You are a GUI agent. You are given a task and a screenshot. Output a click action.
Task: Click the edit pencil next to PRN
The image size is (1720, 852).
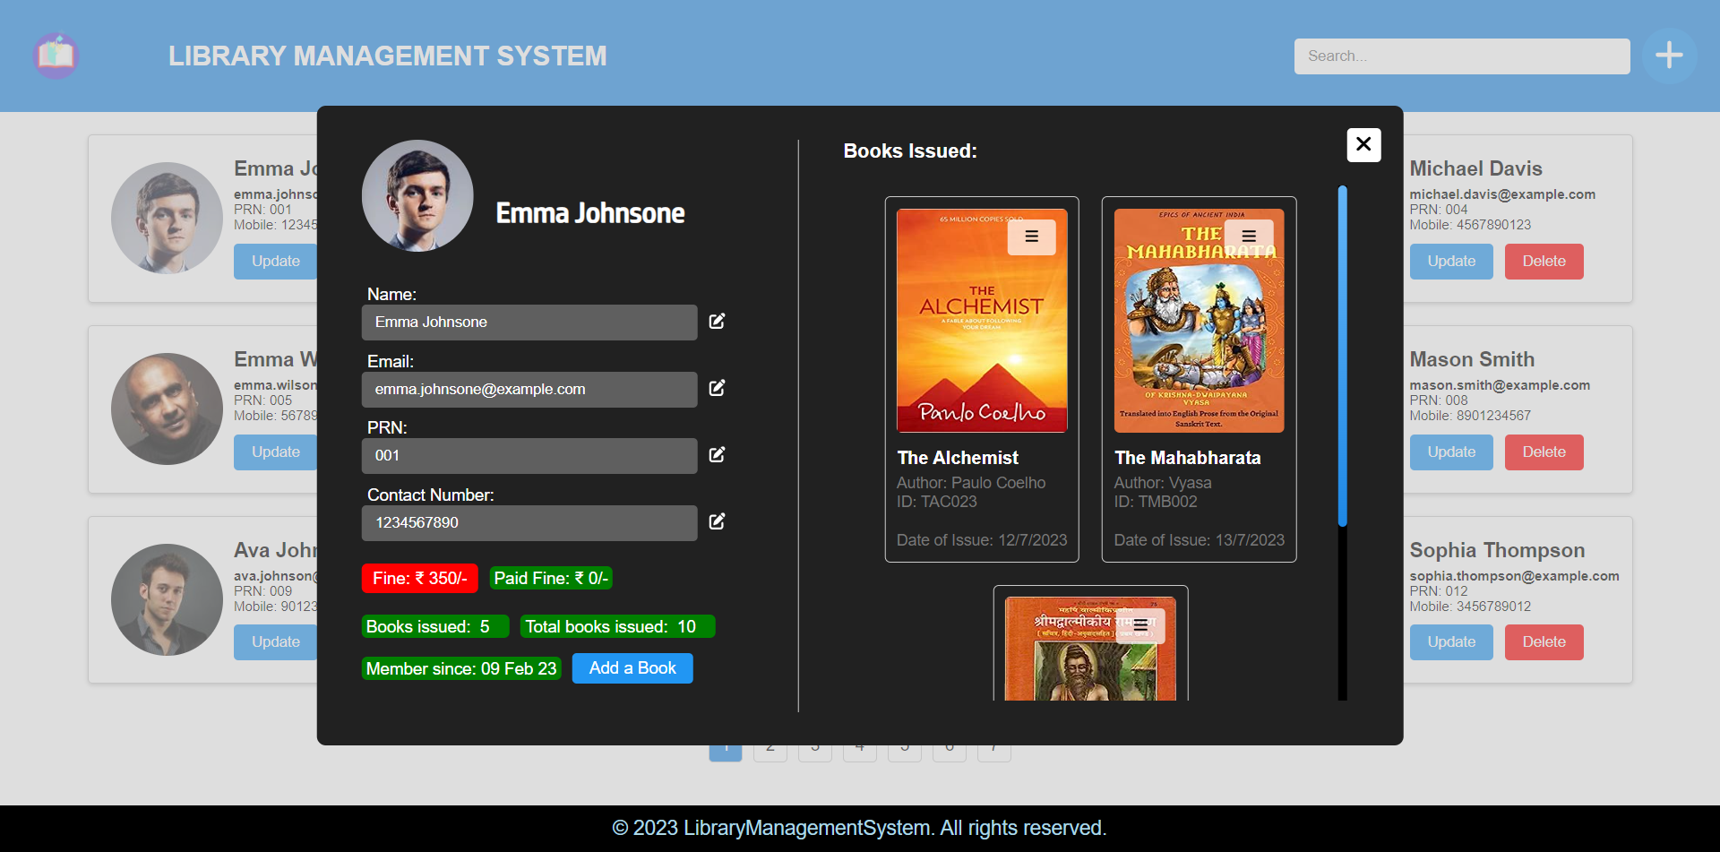click(717, 455)
